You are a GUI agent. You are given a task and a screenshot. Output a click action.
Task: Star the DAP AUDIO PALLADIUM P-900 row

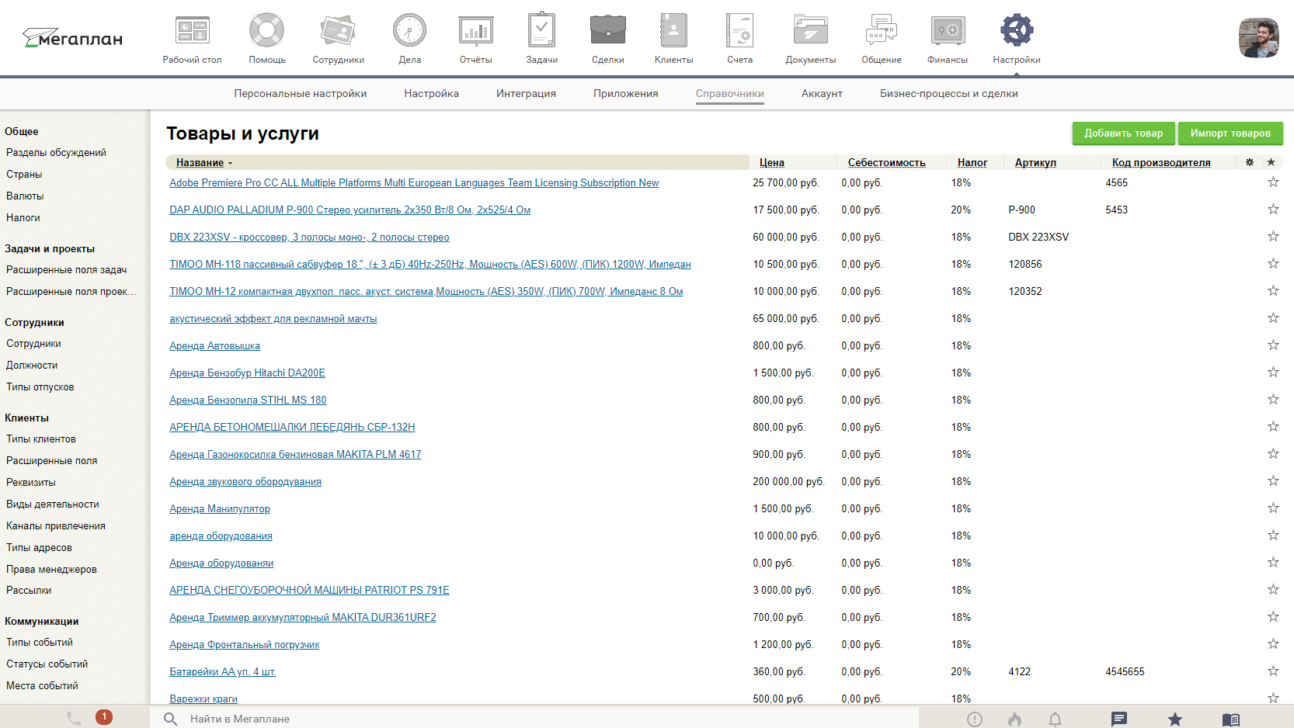tap(1273, 210)
